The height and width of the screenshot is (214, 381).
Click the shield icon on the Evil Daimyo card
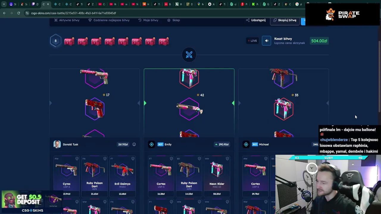click(133, 159)
